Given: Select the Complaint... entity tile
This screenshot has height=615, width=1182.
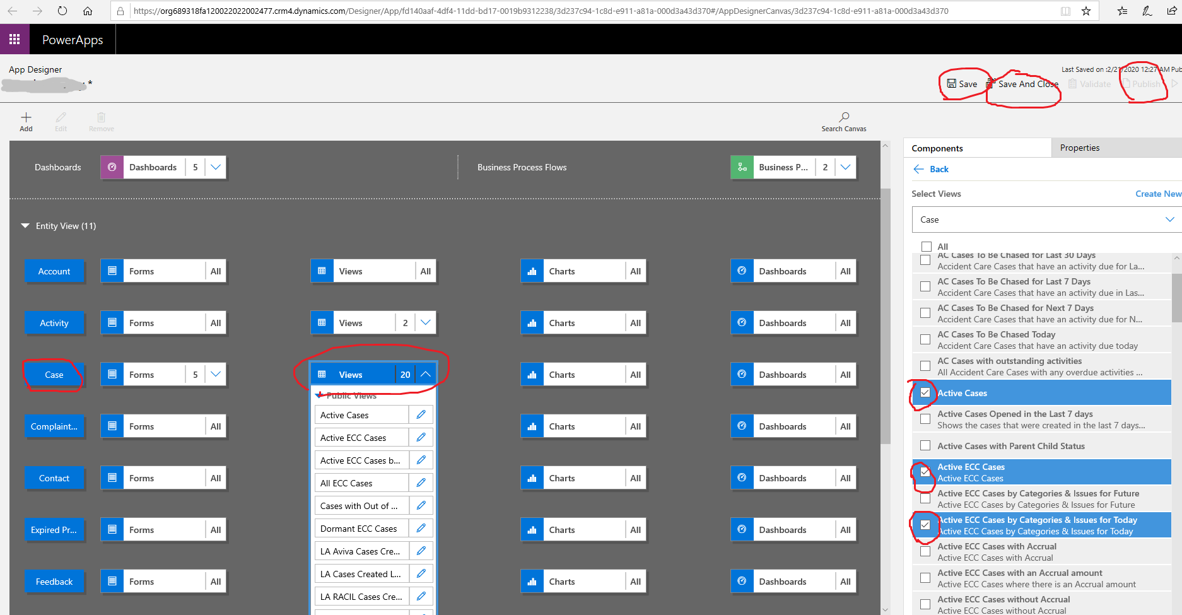Looking at the screenshot, I should click(54, 426).
